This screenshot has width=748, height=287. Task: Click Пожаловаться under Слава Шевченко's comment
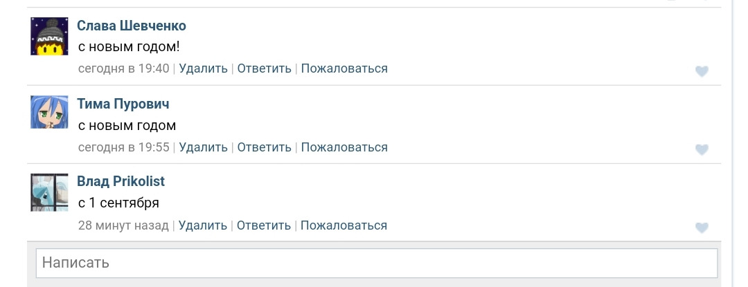pos(344,68)
